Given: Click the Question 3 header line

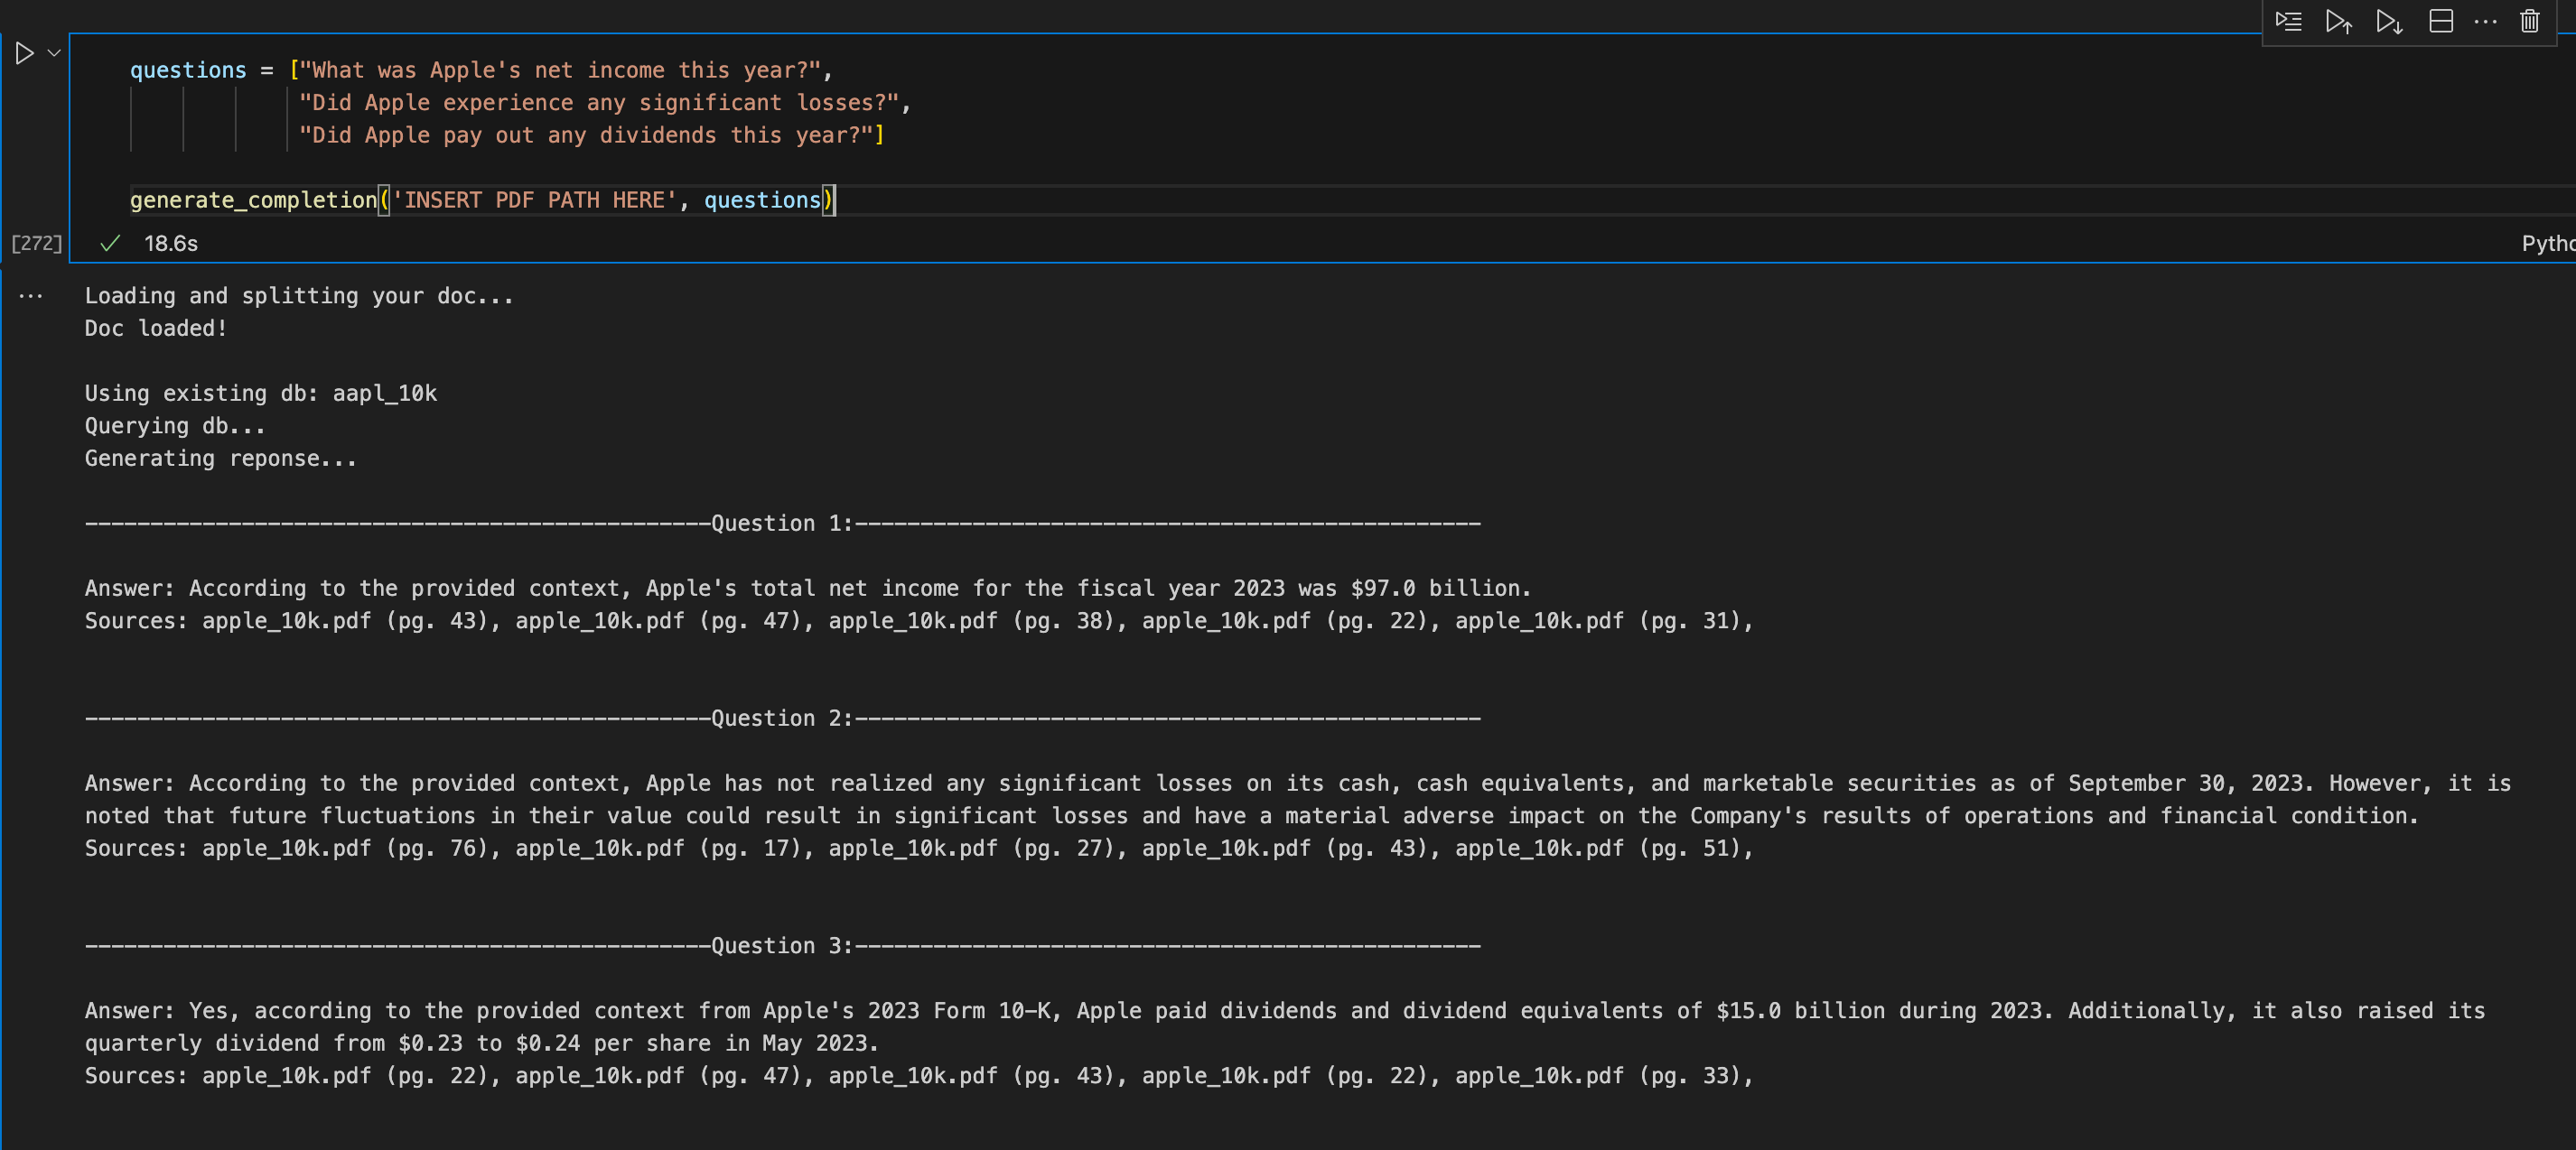Looking at the screenshot, I should [782, 945].
